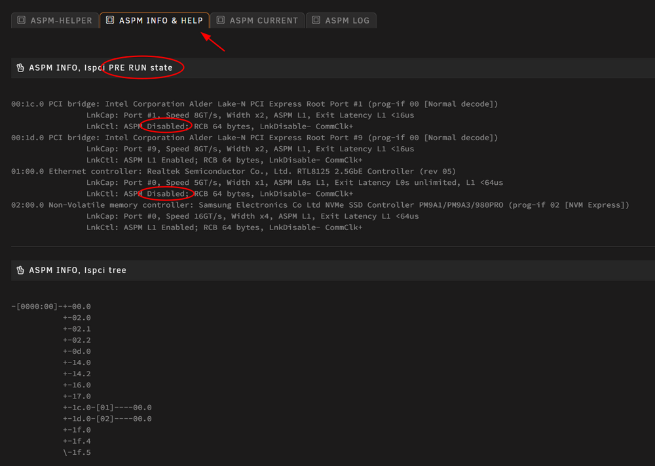Click the +-14.2 tree entry
The height and width of the screenshot is (466, 655).
coord(77,374)
